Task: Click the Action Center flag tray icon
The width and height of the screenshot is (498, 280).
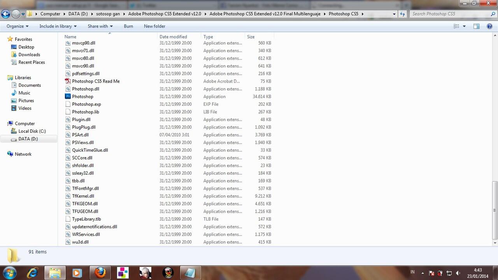Action: point(431,273)
